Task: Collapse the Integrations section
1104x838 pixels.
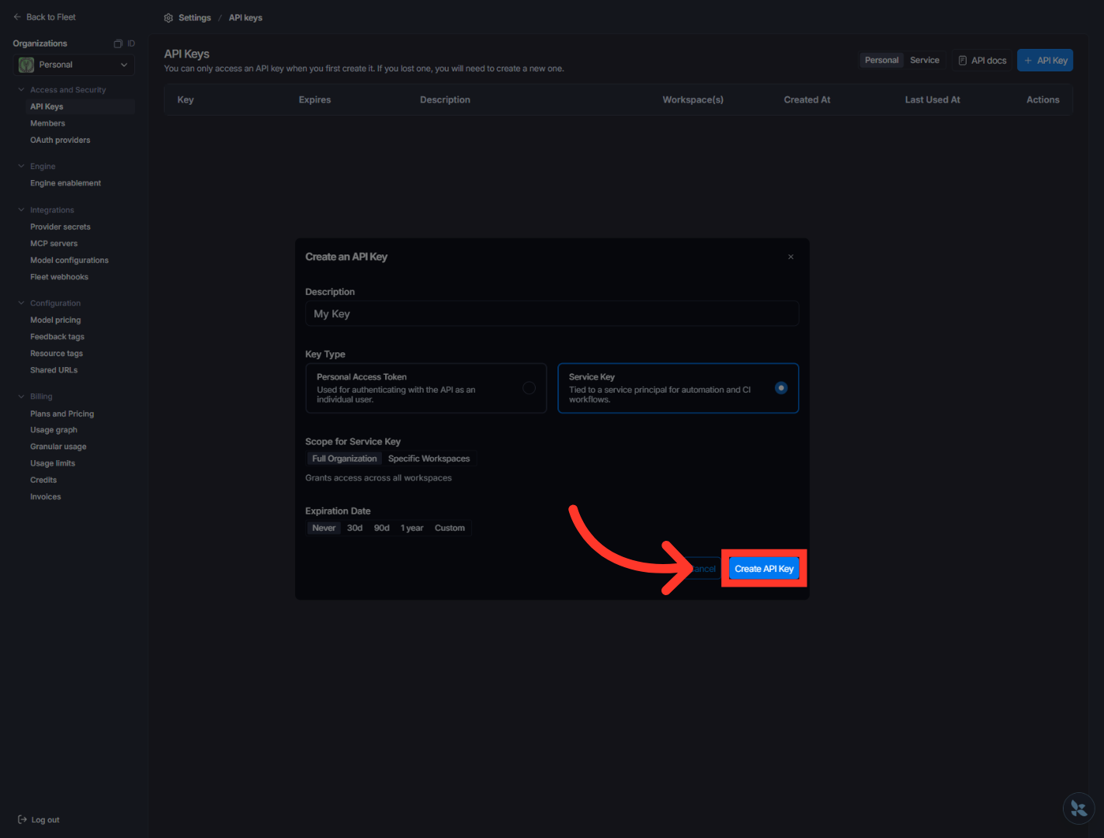Action: pyautogui.click(x=22, y=209)
